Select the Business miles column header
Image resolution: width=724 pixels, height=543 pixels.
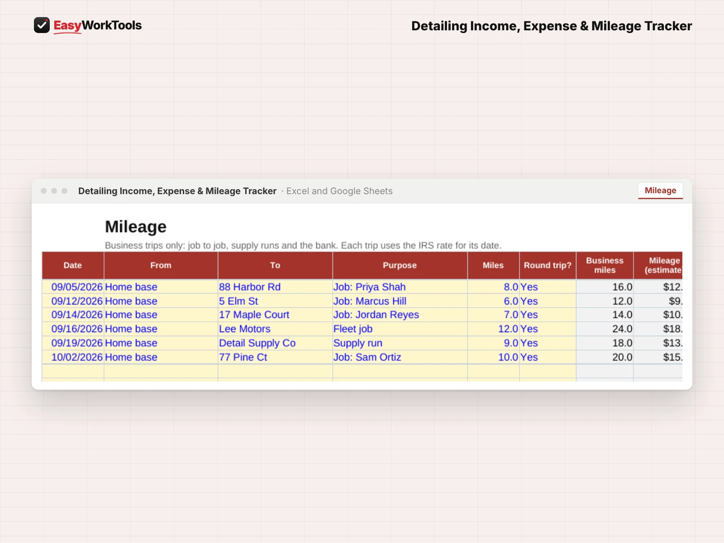tap(605, 265)
